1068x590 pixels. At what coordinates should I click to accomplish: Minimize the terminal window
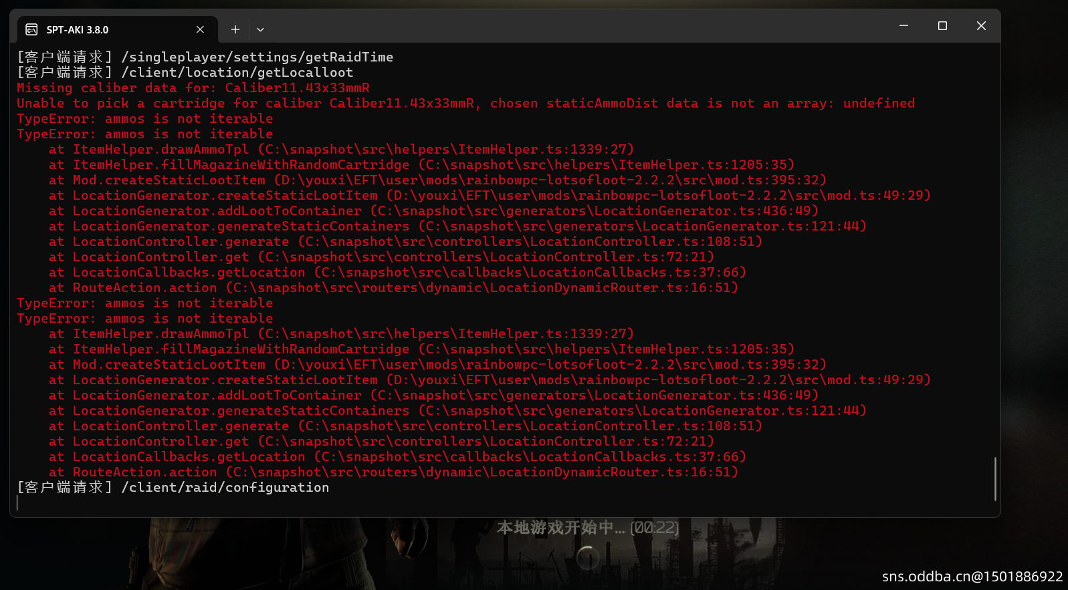(x=903, y=25)
